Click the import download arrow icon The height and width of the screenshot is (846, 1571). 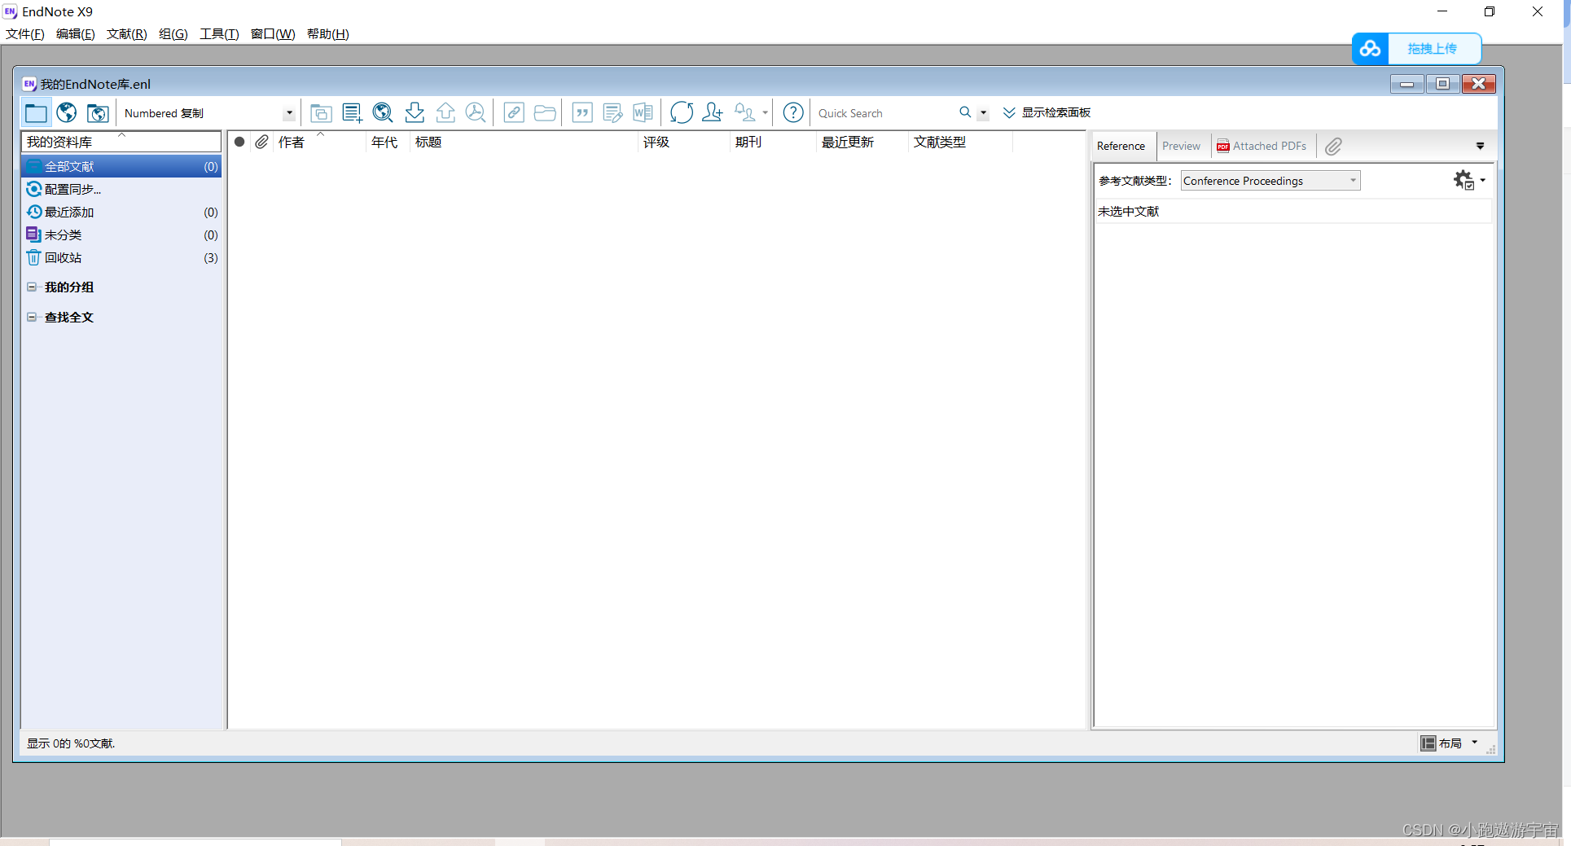coord(415,113)
